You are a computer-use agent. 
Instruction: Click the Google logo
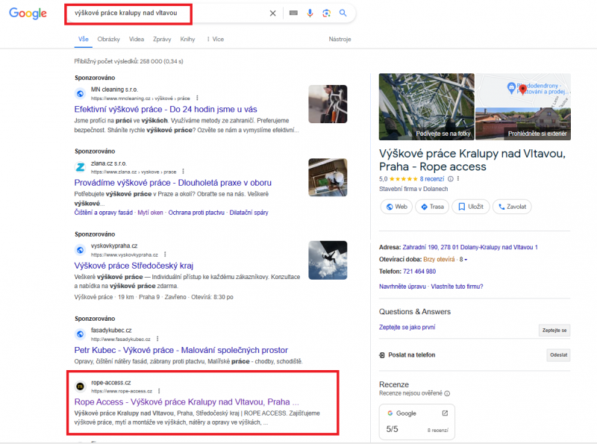(28, 13)
